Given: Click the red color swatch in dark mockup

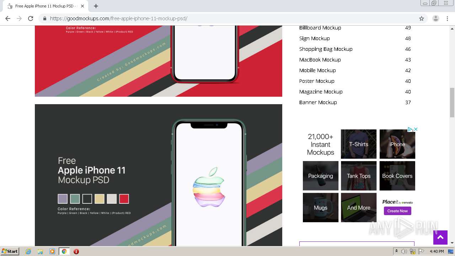Looking at the screenshot, I should [124, 199].
